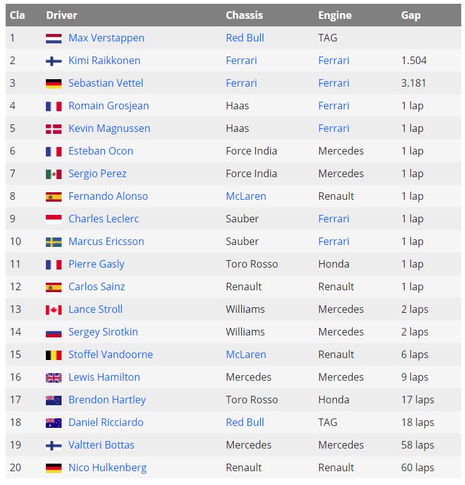Image resolution: width=465 pixels, height=485 pixels.
Task: Open Max Verstappen's driver page
Action: pyautogui.click(x=106, y=38)
